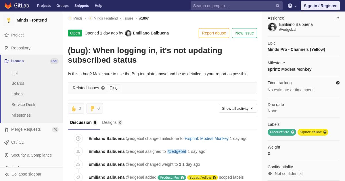Image resolution: width=345 pixels, height=181 pixels.
Task: Click Emiliano Balbuena author name link
Action: point(151,33)
